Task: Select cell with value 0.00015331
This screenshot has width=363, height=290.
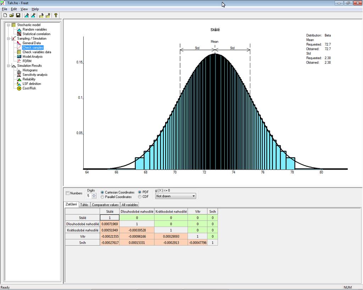Action: pyautogui.click(x=137, y=243)
